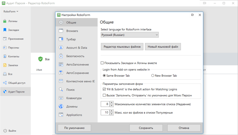Switch to Клавиатура settings section
This screenshot has width=238, height=135.
tap(76, 98)
